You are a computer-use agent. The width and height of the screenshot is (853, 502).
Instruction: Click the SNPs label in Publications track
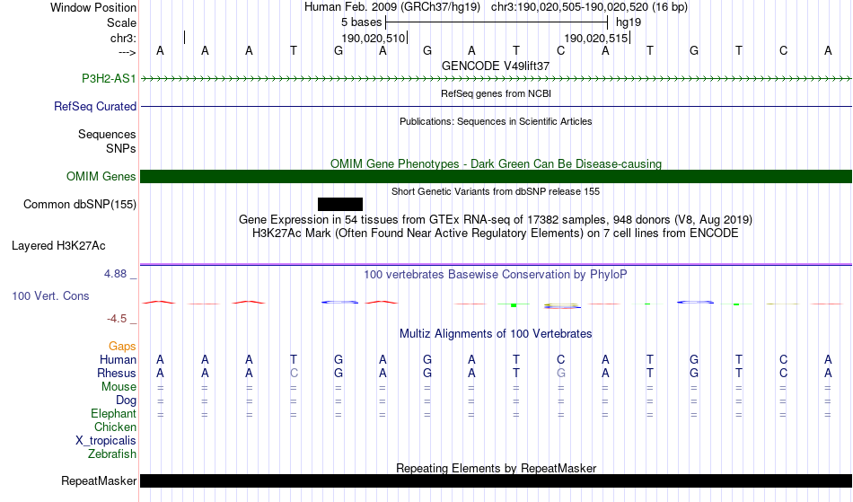tap(121, 148)
